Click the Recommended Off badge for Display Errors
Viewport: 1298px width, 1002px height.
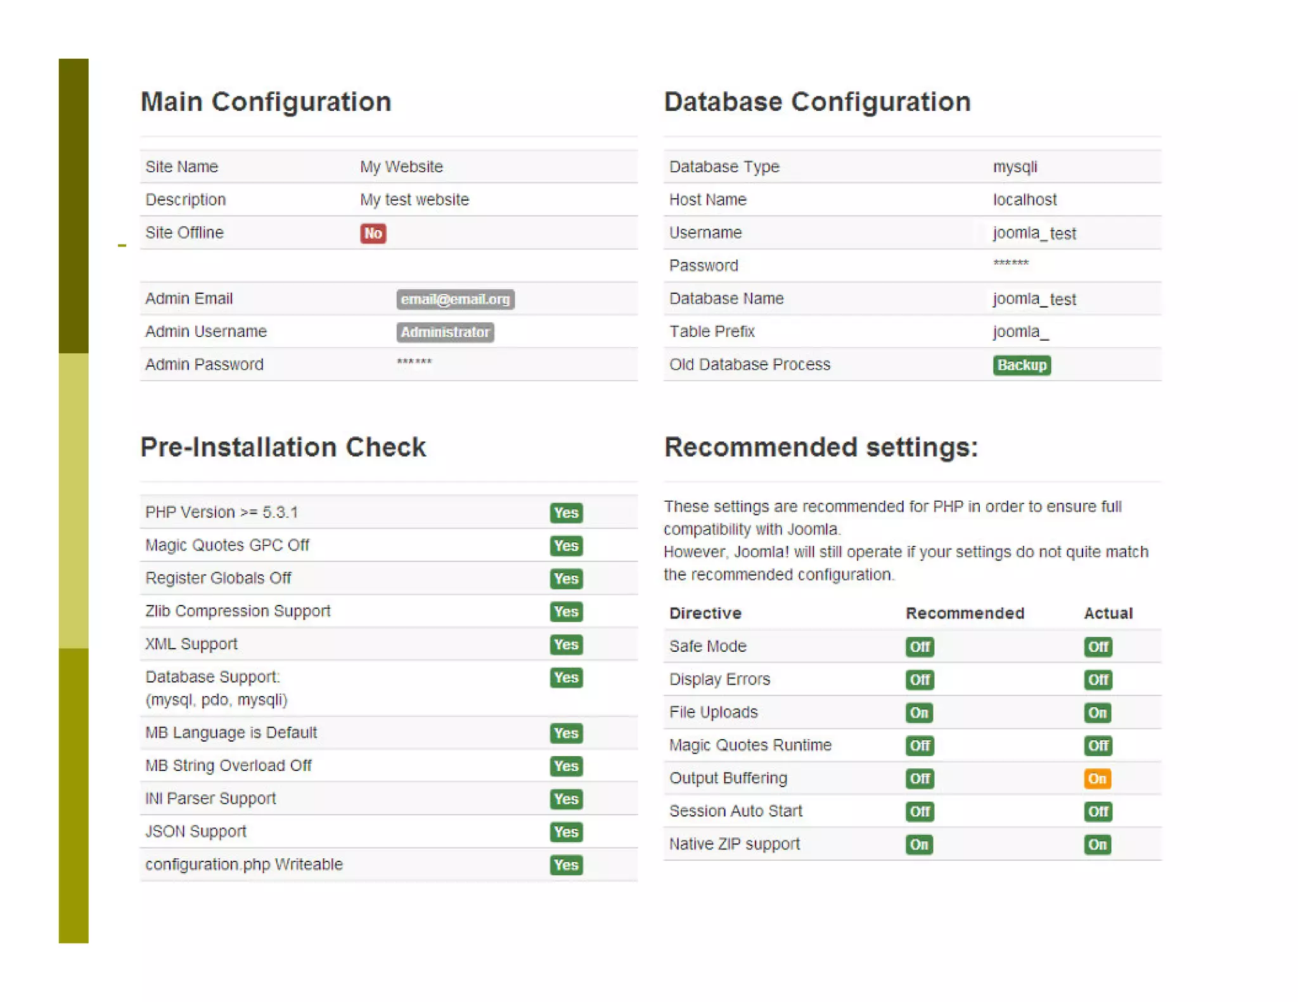[919, 680]
